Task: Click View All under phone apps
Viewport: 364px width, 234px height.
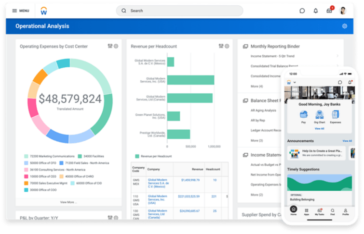Action: click(x=320, y=128)
